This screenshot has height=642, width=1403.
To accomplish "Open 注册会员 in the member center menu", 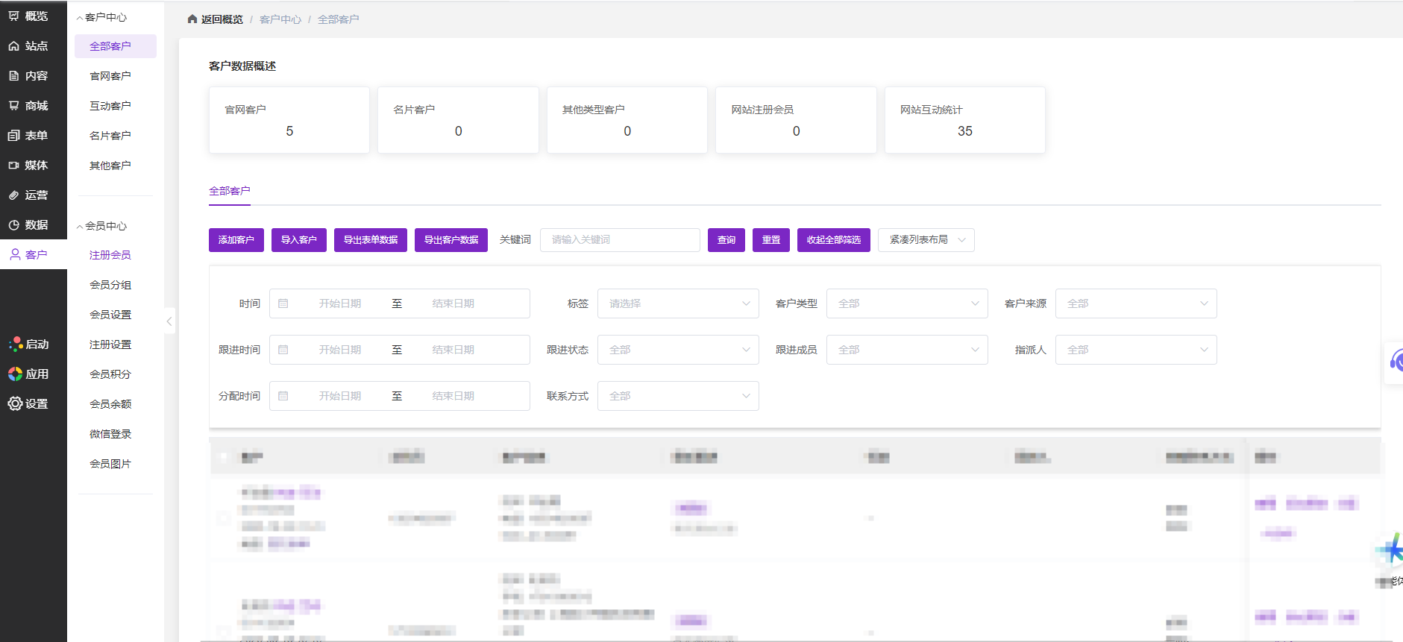I will pos(110,255).
